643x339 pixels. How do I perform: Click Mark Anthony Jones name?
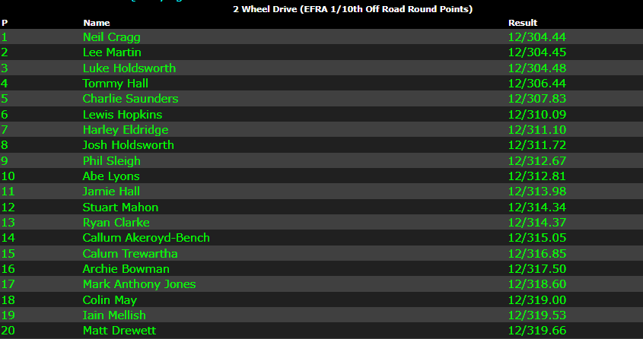click(x=139, y=284)
